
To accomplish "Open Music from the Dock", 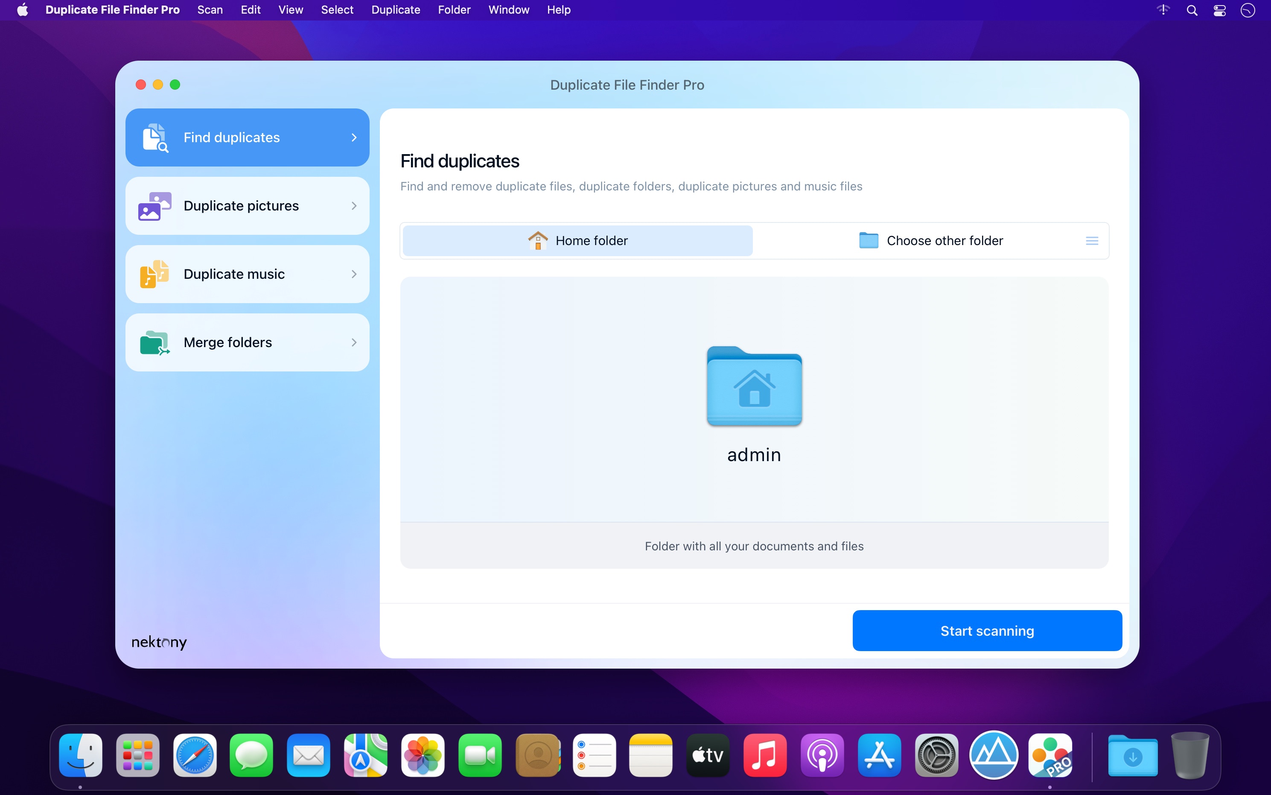I will coord(765,755).
